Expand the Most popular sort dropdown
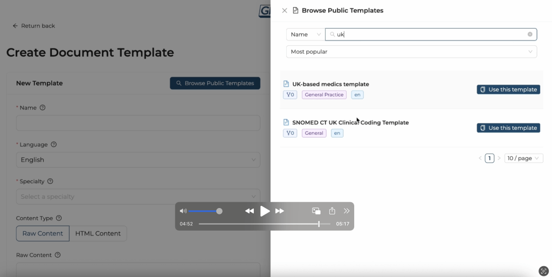552x277 pixels. click(411, 52)
